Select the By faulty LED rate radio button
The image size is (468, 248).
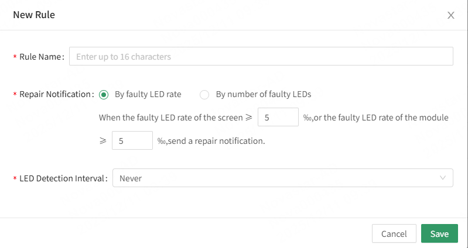tap(104, 94)
